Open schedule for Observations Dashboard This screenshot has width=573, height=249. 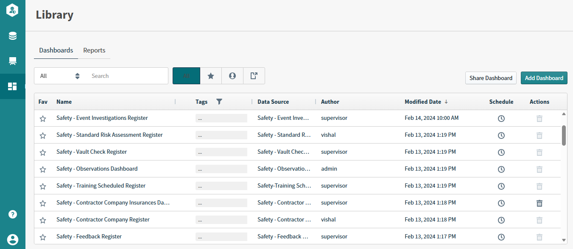point(501,169)
